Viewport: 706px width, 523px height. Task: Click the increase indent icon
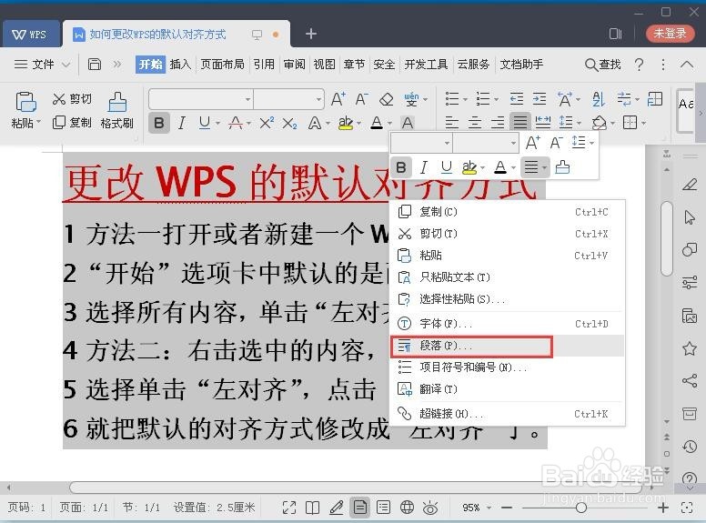(539, 98)
